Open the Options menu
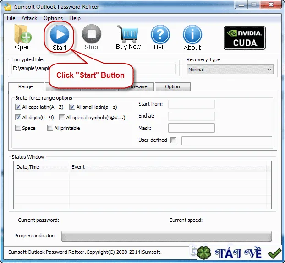The image size is (285, 263). pos(53,18)
